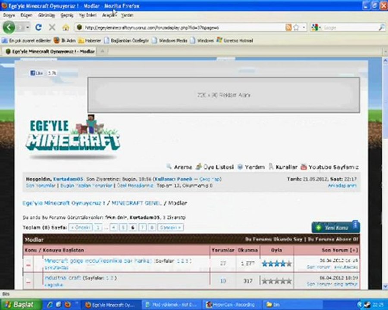388x310 pixels.
Task: Reload the page with the refresh icon
Action: pyautogui.click(x=38, y=27)
